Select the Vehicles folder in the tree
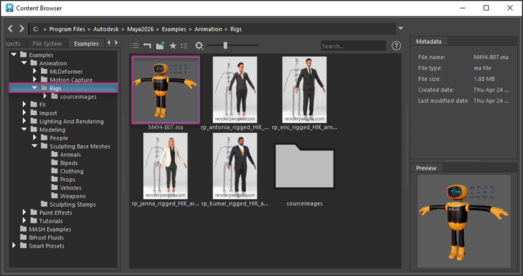This screenshot has height=276, width=523. tap(67, 188)
